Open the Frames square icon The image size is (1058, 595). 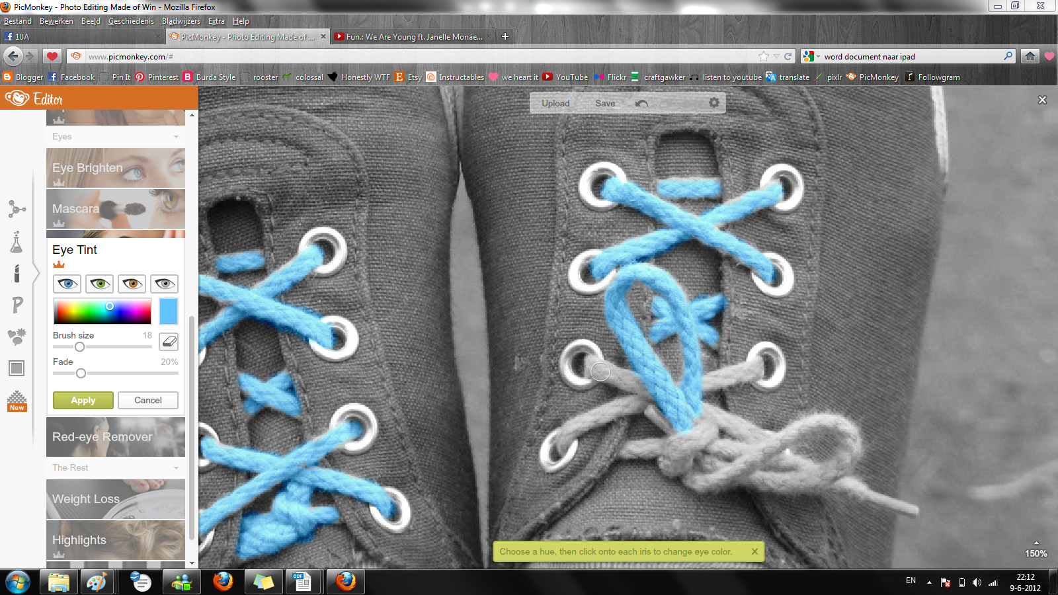tap(17, 368)
